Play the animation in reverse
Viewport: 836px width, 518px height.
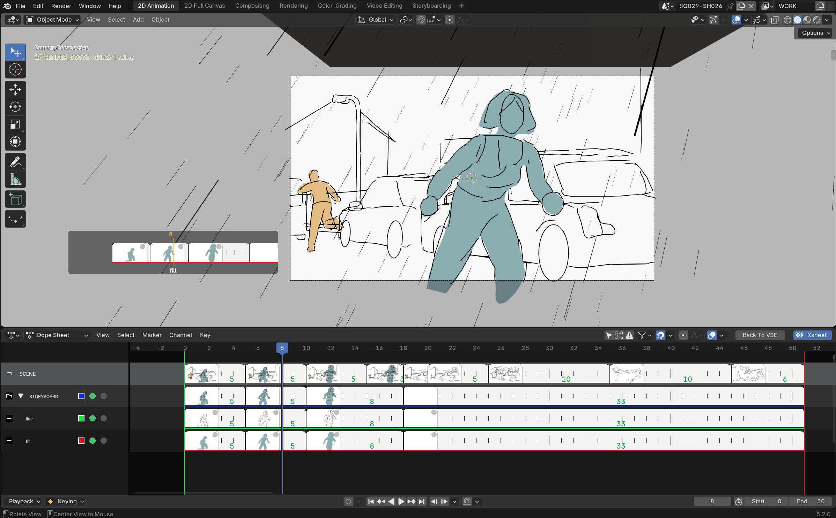click(x=391, y=501)
